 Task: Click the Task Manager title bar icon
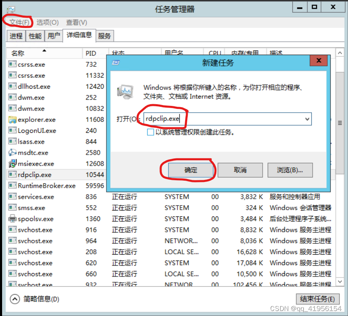tap(11, 9)
